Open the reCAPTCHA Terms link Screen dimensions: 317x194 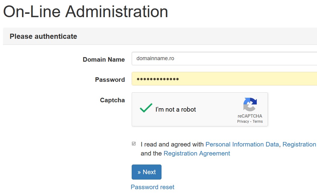click(258, 122)
